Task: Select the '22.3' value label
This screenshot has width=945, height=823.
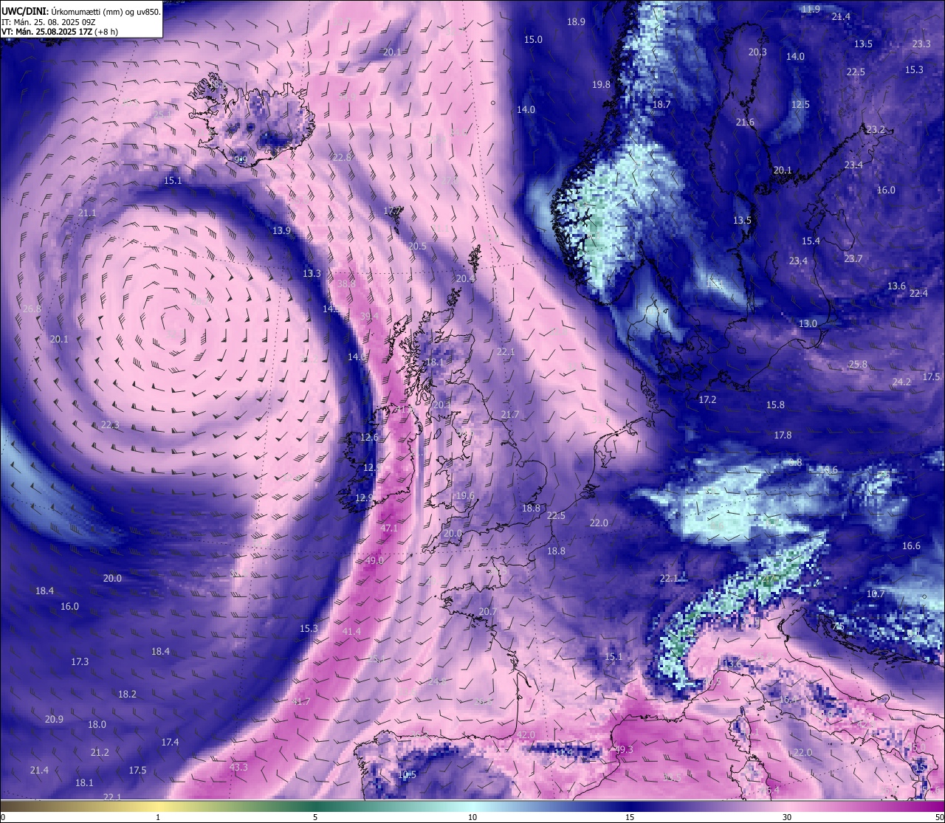Action: (110, 425)
